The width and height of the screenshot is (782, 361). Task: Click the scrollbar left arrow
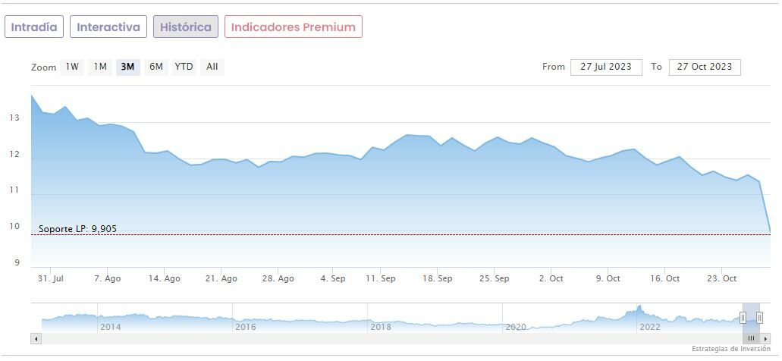tap(35, 337)
